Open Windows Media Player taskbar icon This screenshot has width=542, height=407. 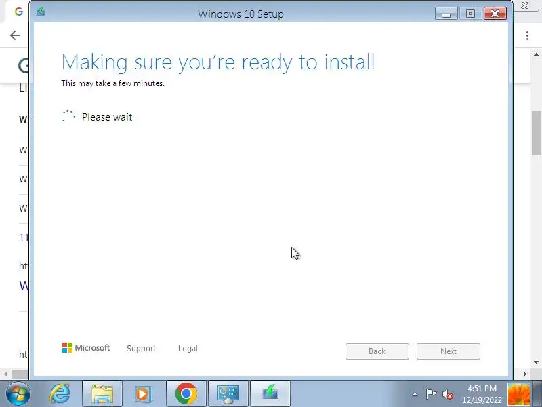point(142,394)
